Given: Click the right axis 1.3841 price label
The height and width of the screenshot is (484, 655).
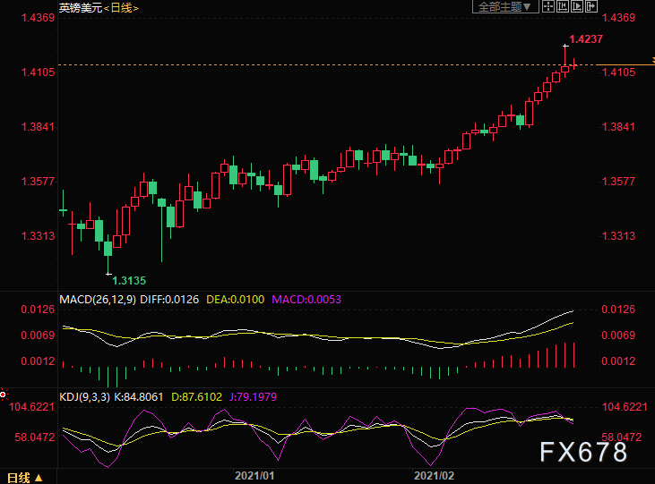Looking at the screenshot, I should pyautogui.click(x=618, y=127).
